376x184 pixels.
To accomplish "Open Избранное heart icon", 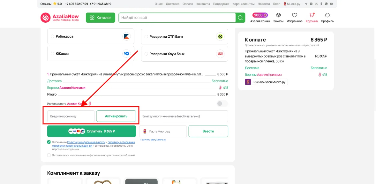I will [x=295, y=15].
